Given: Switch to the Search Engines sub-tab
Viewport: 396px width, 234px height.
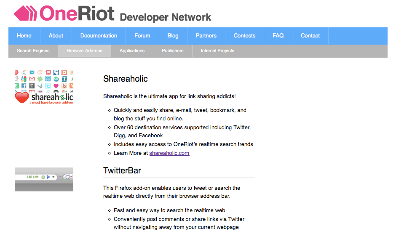Looking at the screenshot, I should pyautogui.click(x=33, y=51).
